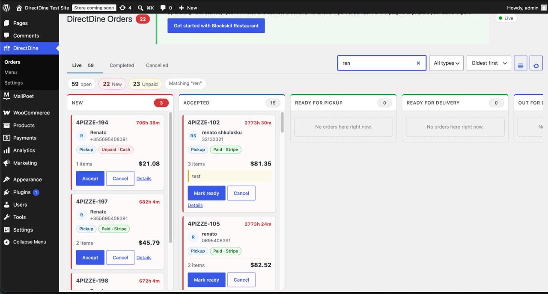Click the test note on order 4PIZZE-102
Viewport: 548px width, 294px height.
click(229, 176)
